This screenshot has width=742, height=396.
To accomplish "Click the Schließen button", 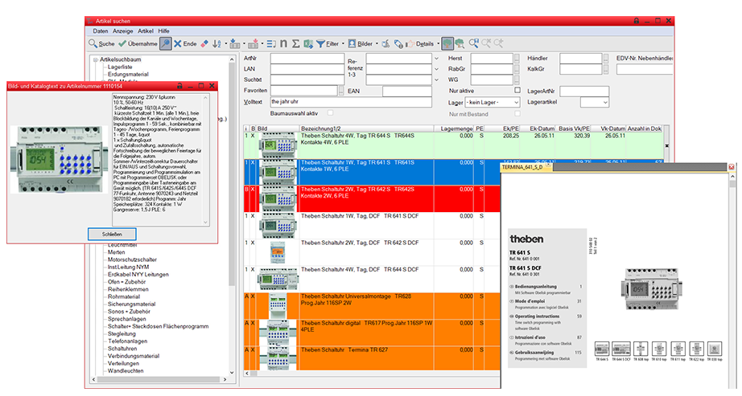I will pyautogui.click(x=112, y=234).
